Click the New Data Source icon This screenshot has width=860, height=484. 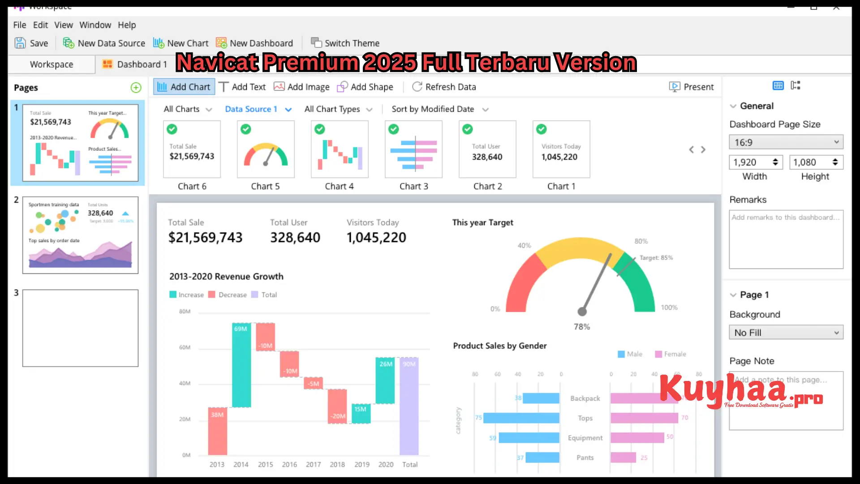tap(69, 43)
